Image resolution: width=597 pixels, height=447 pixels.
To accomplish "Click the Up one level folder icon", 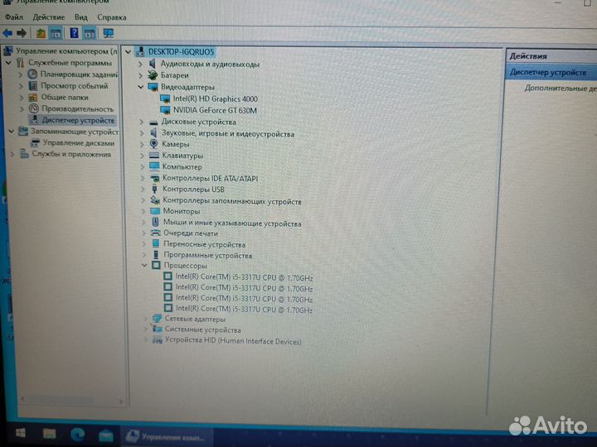I will click(x=41, y=33).
